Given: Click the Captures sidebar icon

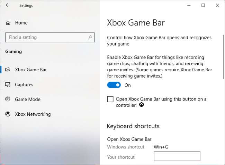Looking at the screenshot, I should coord(8,85).
